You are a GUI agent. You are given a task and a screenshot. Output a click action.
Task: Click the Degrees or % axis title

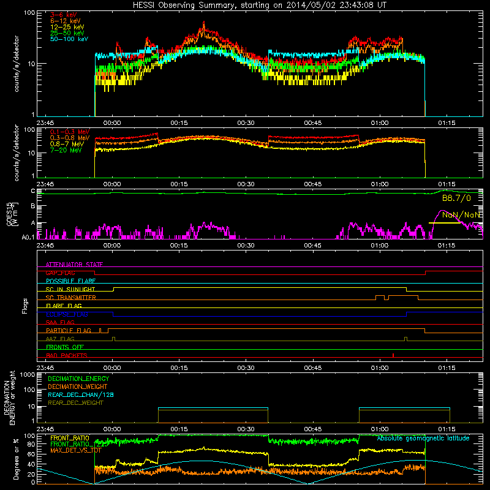click(x=16, y=459)
